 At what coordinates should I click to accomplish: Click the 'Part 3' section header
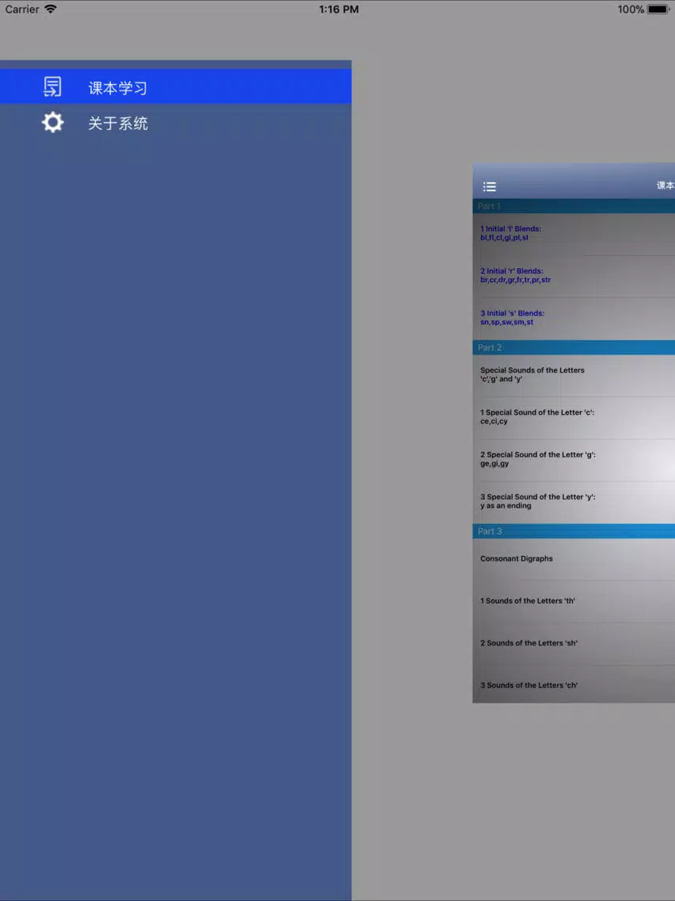[x=574, y=531]
